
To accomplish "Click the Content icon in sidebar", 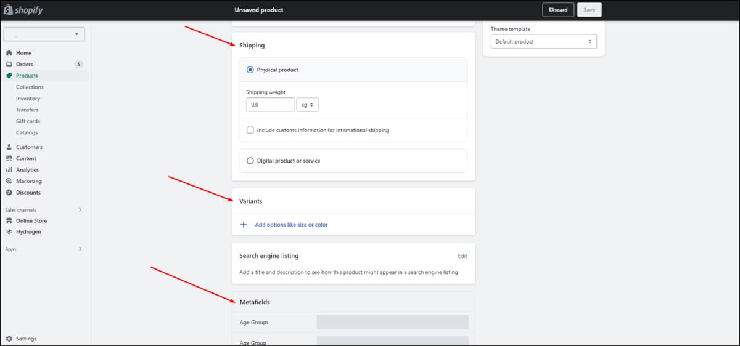I will point(9,158).
